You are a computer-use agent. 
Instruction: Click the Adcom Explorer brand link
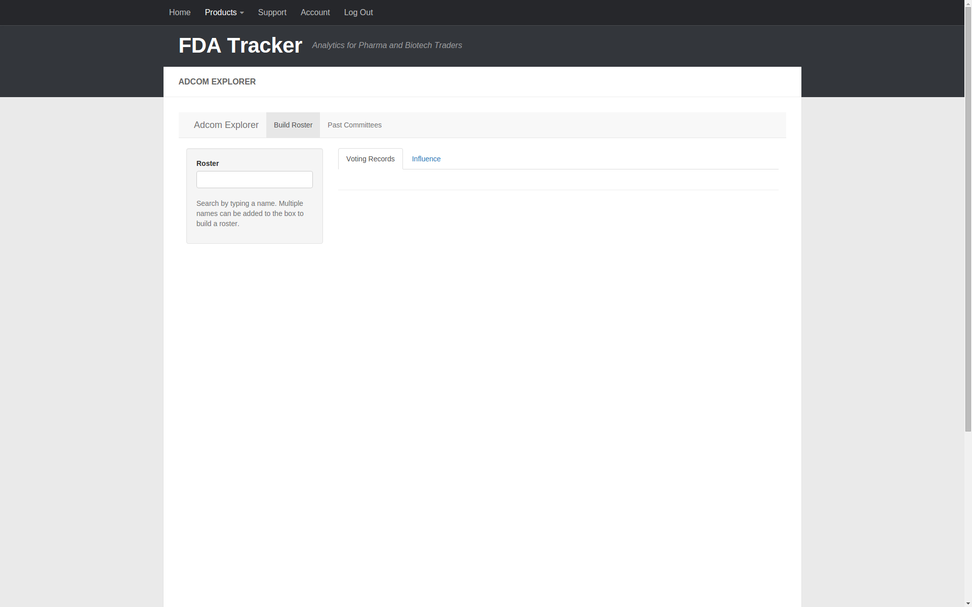(226, 125)
